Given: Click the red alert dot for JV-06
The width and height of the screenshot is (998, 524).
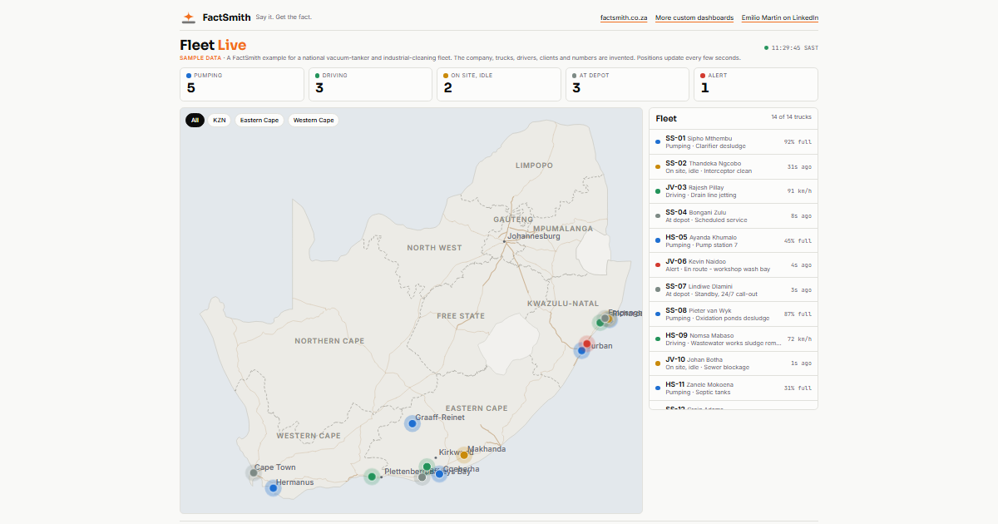Looking at the screenshot, I should click(x=658, y=264).
